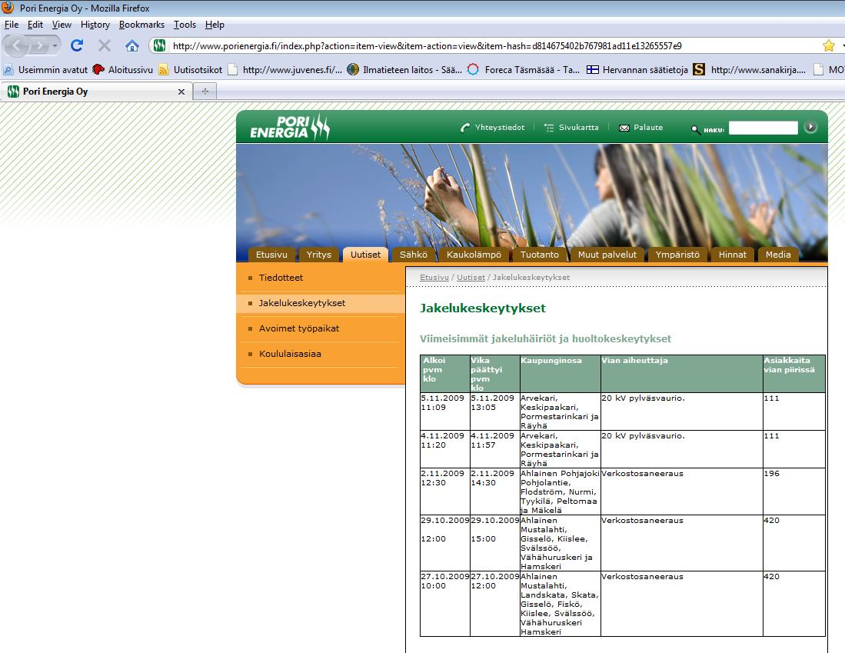The image size is (845, 653).
Task: Open Foreca Täsmäsää bookmark
Action: click(524, 69)
